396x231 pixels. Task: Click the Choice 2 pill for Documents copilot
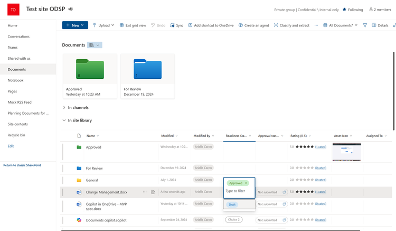coord(234,219)
